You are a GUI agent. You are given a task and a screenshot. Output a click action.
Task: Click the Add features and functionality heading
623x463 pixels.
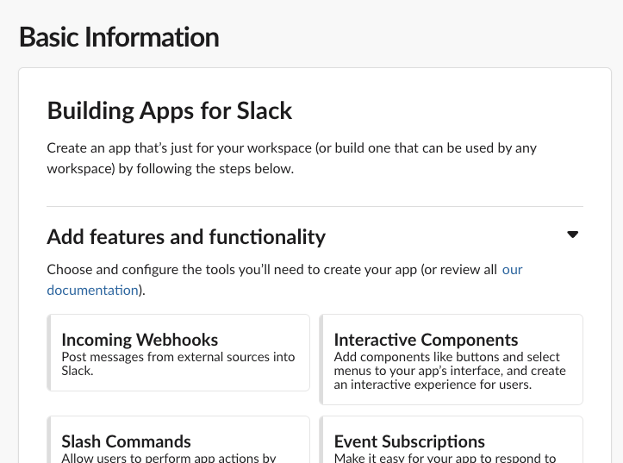[186, 237]
